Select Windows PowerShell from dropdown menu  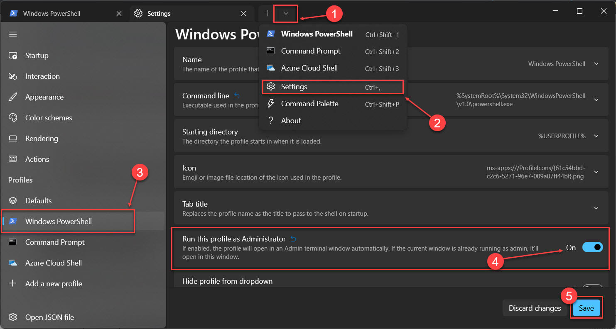[x=333, y=34]
